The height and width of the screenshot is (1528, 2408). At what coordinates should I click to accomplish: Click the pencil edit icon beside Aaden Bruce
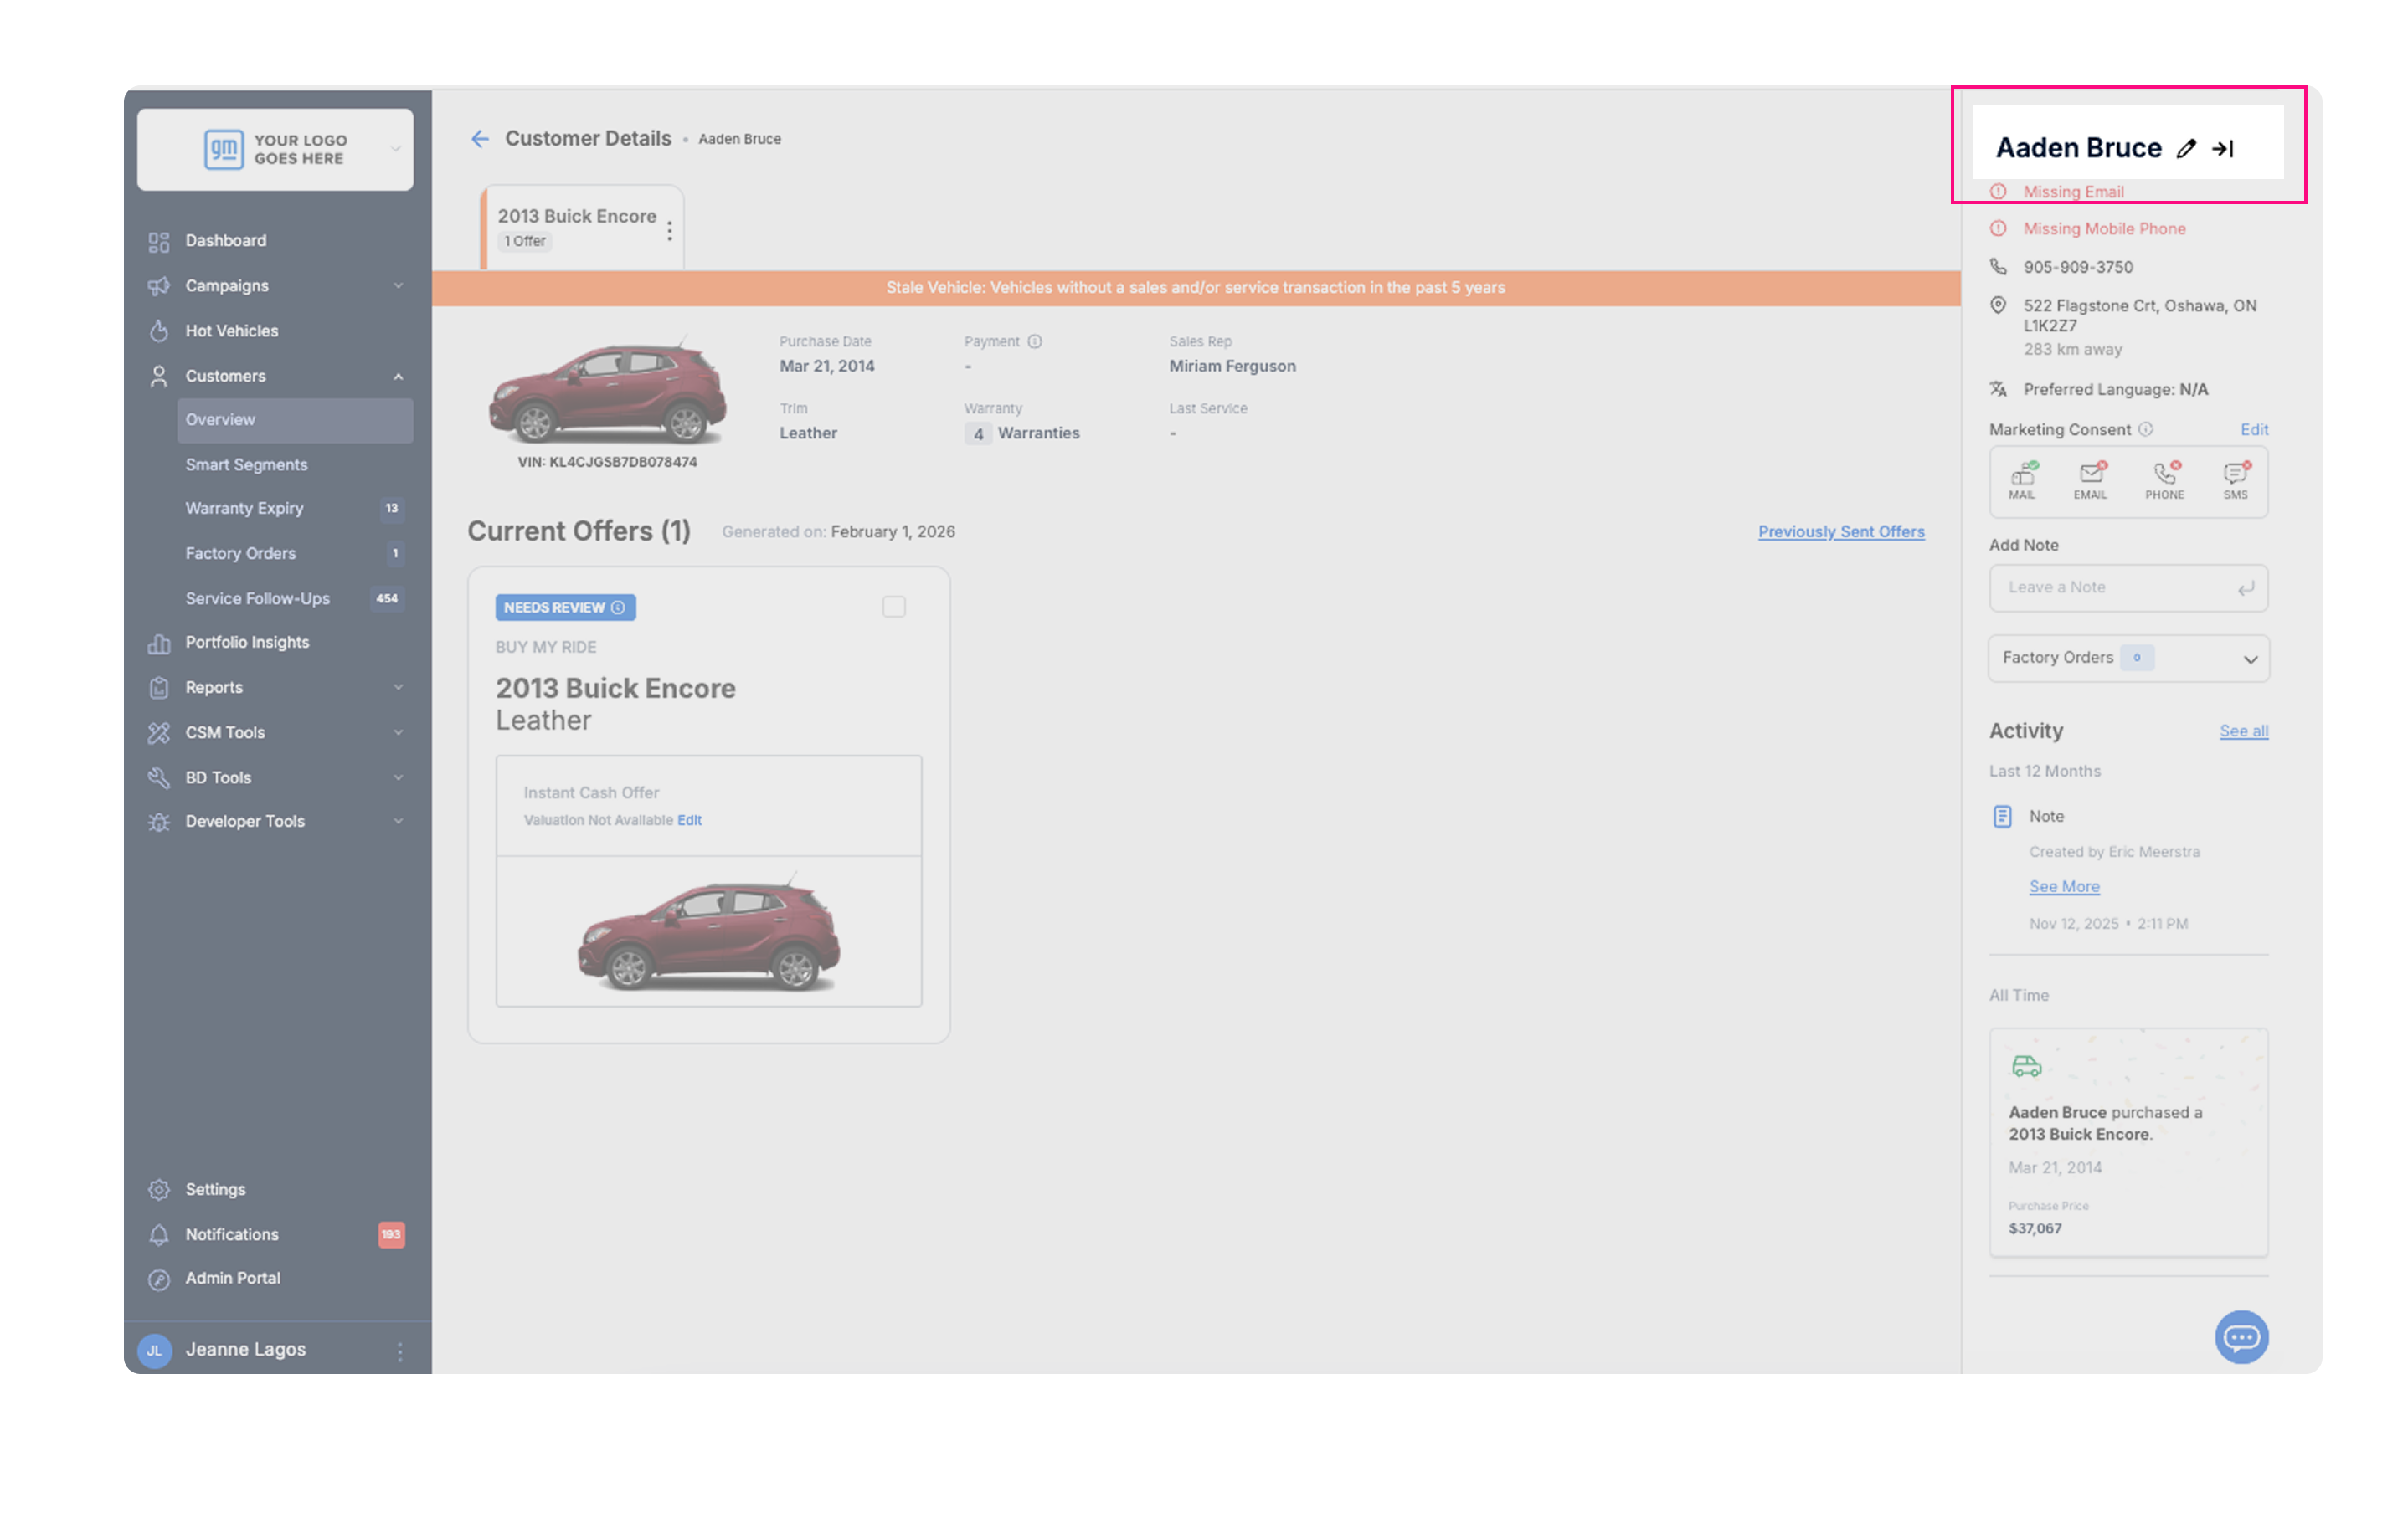click(2187, 149)
